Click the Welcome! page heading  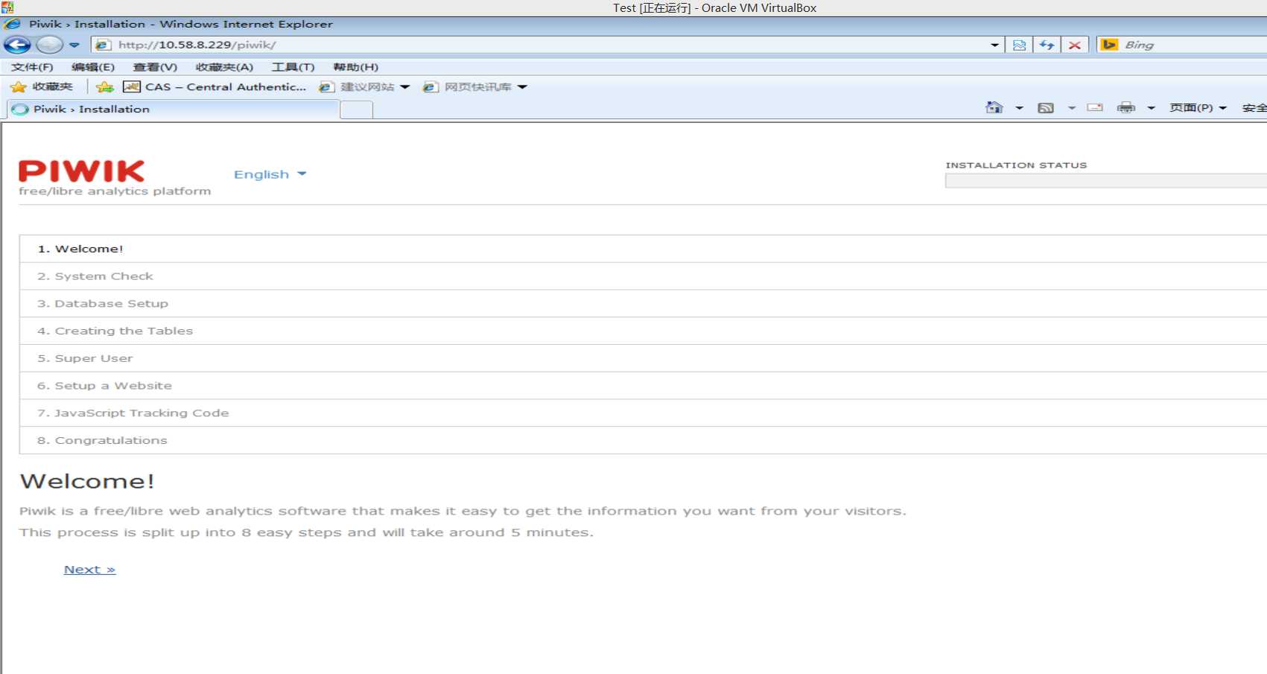tap(87, 481)
